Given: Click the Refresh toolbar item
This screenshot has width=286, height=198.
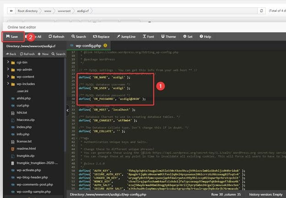Looking at the screenshot, I should 56,37.
